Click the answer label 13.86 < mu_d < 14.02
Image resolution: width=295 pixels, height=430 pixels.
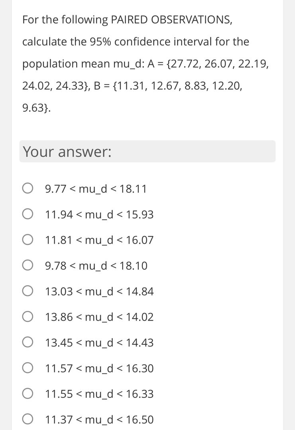[x=100, y=317]
